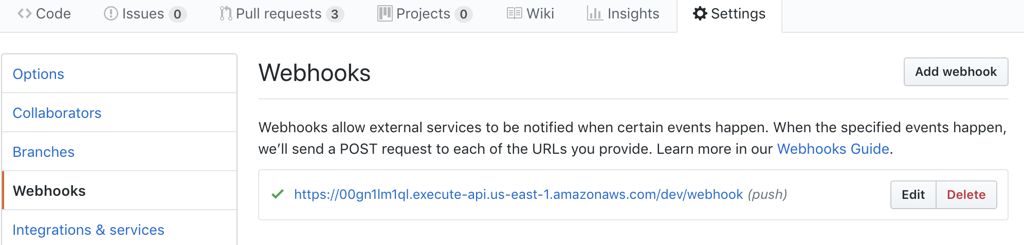Click the Issues exclamation circle icon

click(111, 14)
